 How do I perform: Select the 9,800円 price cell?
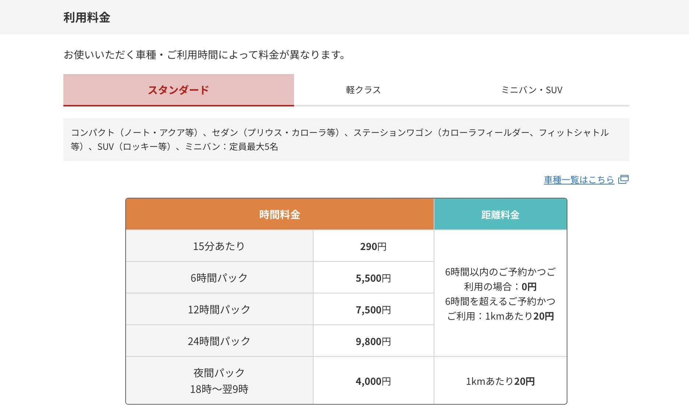[x=373, y=341]
